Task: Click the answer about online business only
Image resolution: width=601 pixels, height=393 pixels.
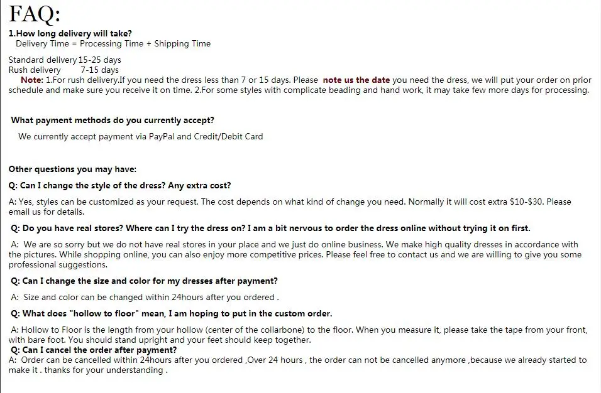Action: (x=295, y=254)
